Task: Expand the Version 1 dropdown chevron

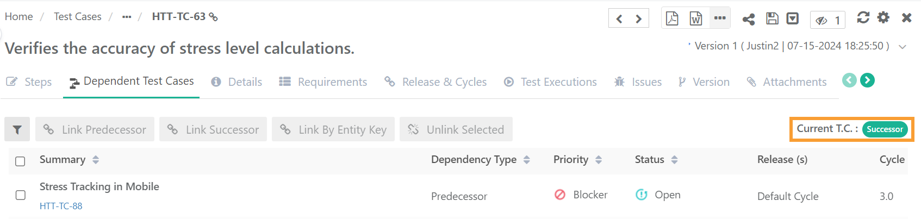Action: point(903,47)
